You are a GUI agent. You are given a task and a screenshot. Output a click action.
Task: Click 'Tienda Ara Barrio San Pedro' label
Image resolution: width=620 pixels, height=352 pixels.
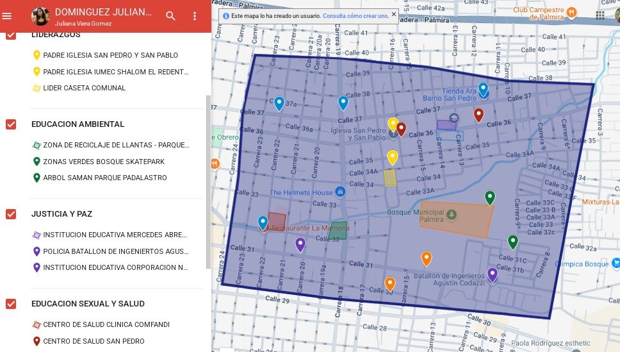click(x=450, y=94)
